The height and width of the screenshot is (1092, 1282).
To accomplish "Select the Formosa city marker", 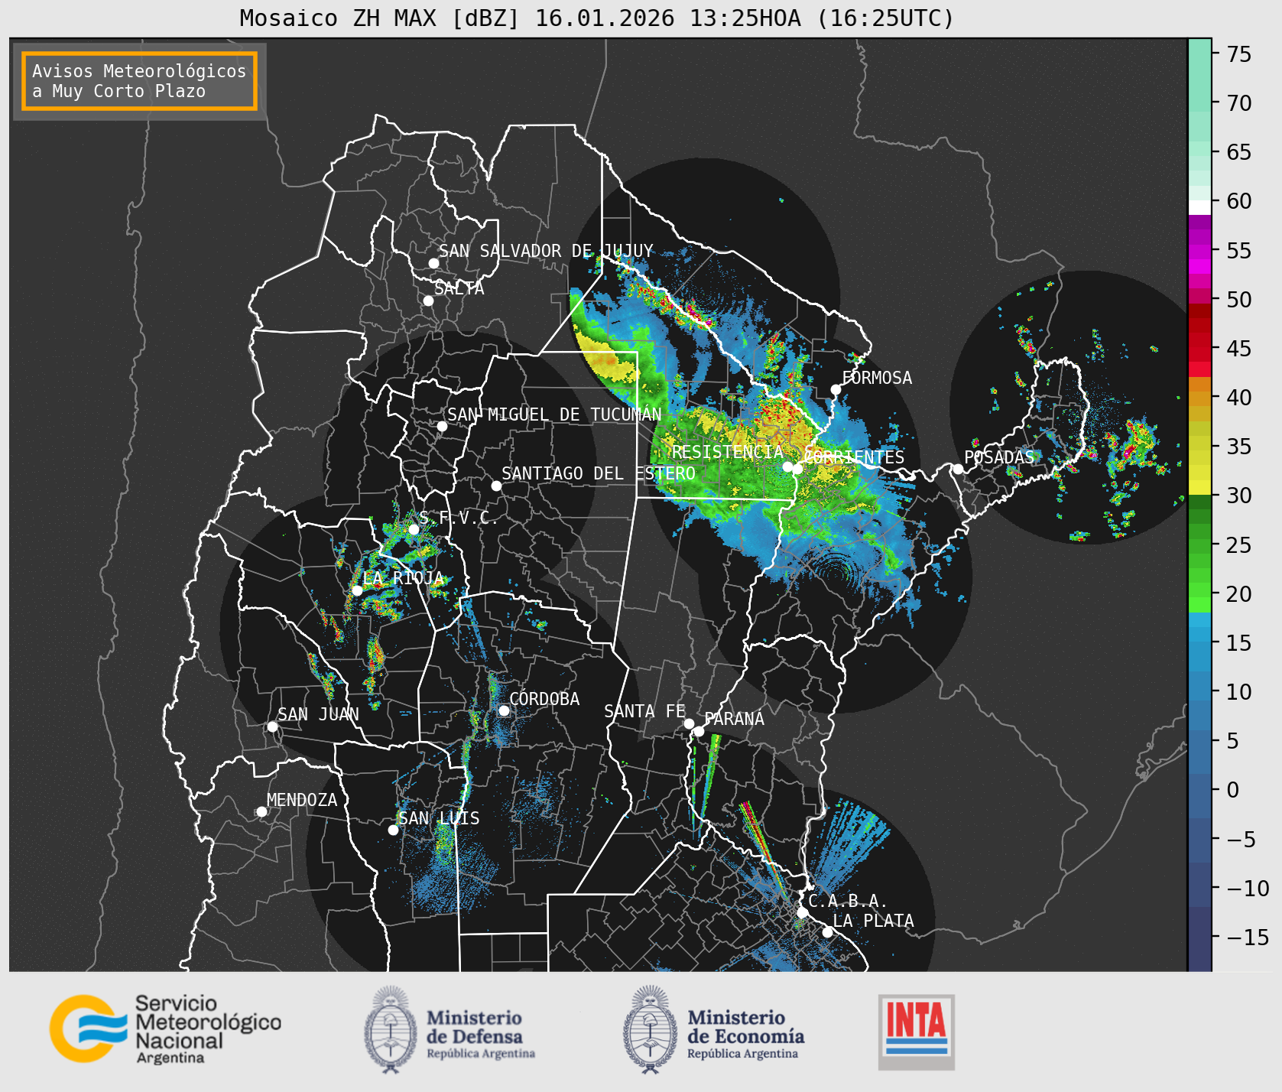I will point(836,389).
